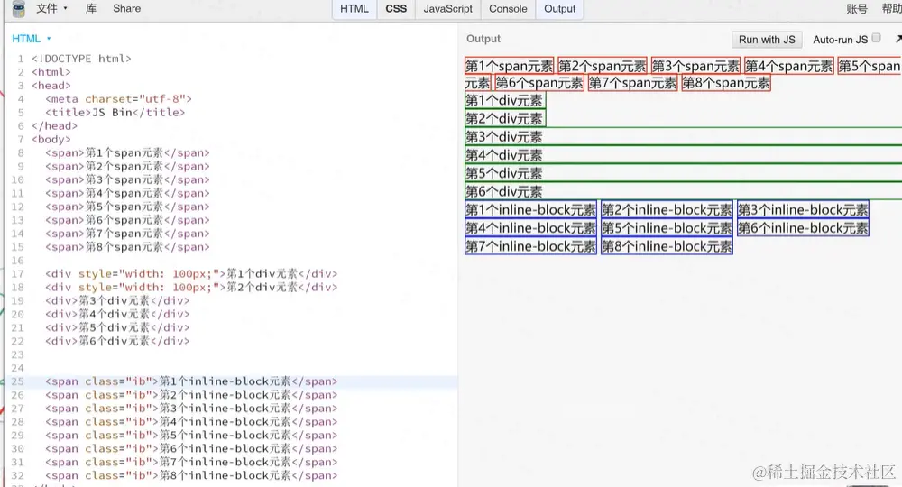The height and width of the screenshot is (487, 902).
Task: Click the 第1个inline-block元素 box in output
Action: pos(530,210)
